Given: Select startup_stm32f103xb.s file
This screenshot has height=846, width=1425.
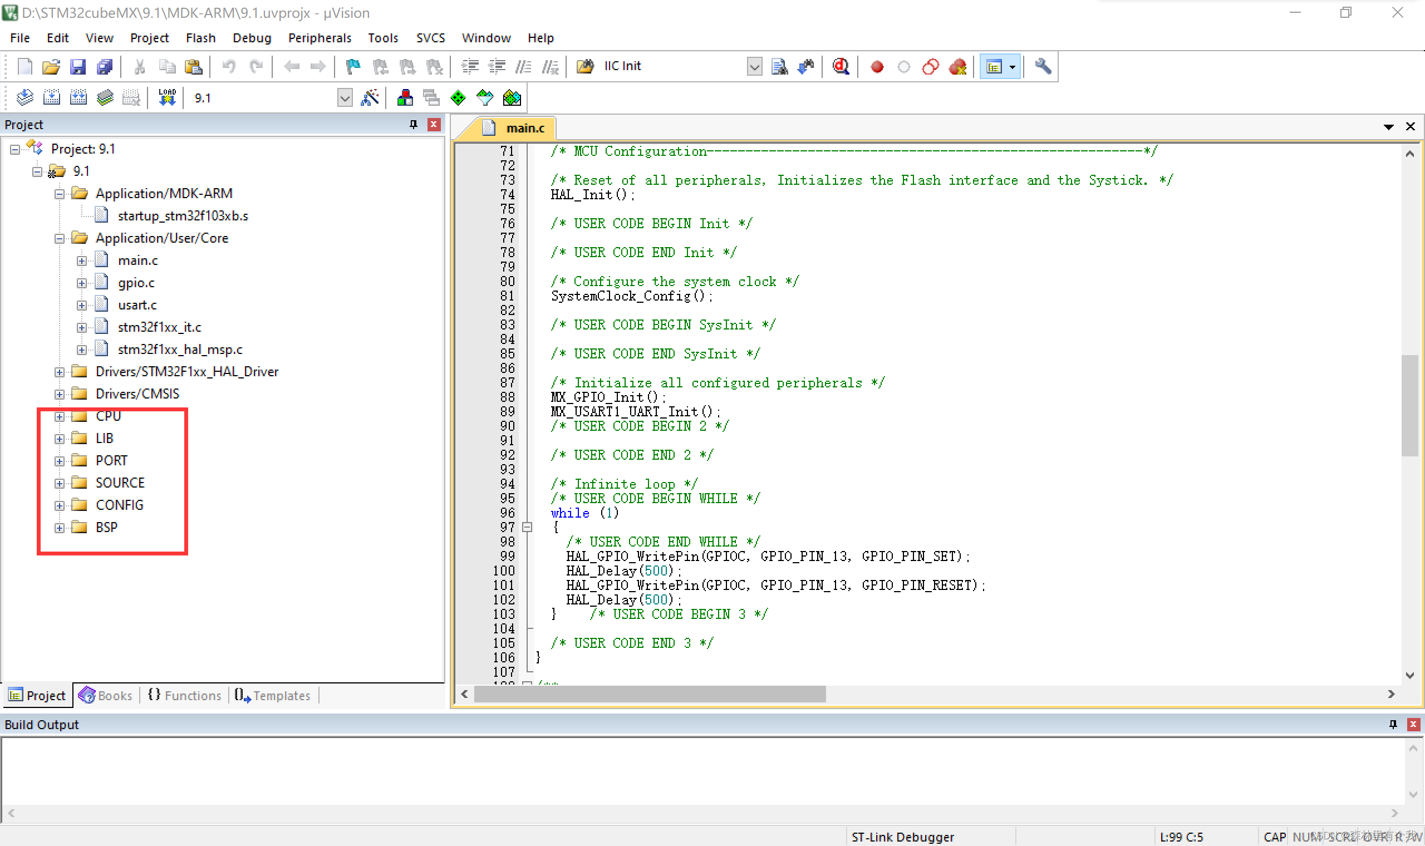Looking at the screenshot, I should 183,216.
